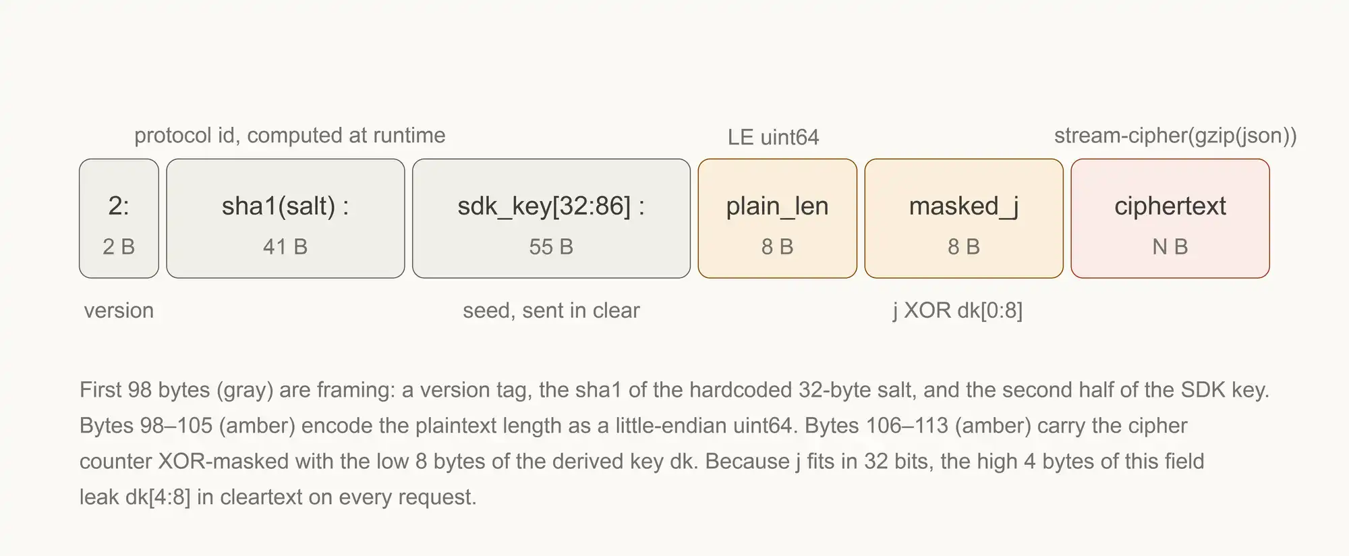
Task: Click the 'protocol id, computed at runtime' label
Action: click(290, 136)
